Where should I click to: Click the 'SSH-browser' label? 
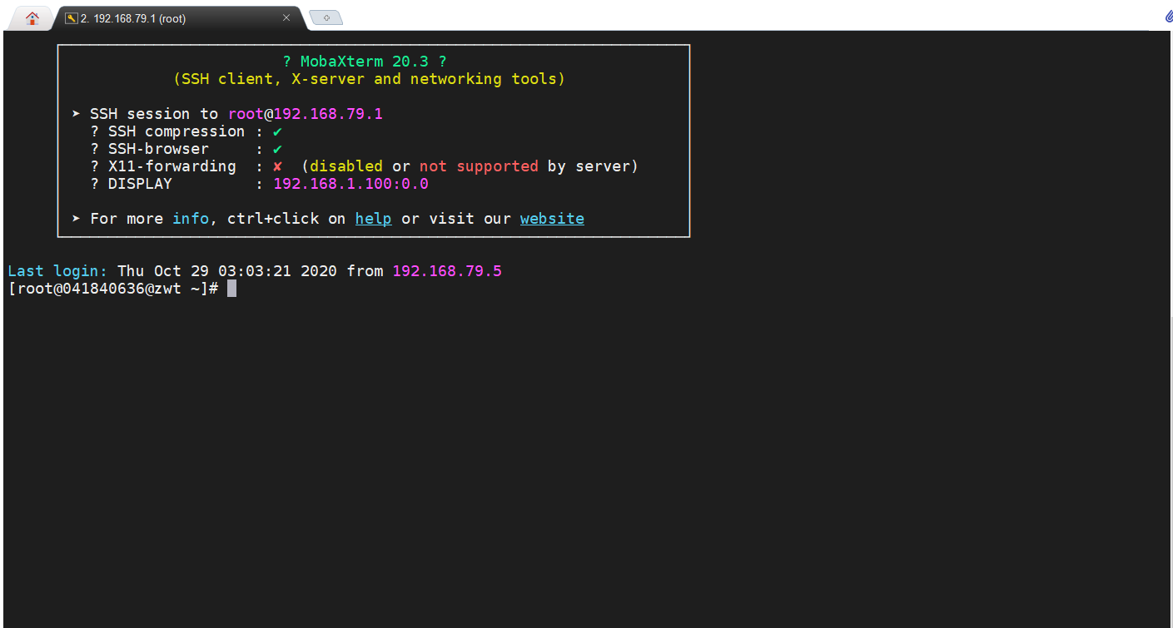[158, 149]
